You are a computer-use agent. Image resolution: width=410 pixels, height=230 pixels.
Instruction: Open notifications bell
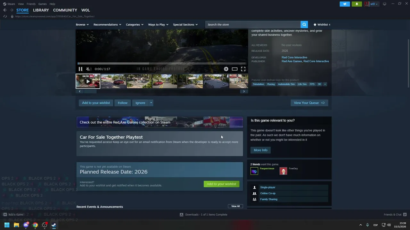pos(357,4)
